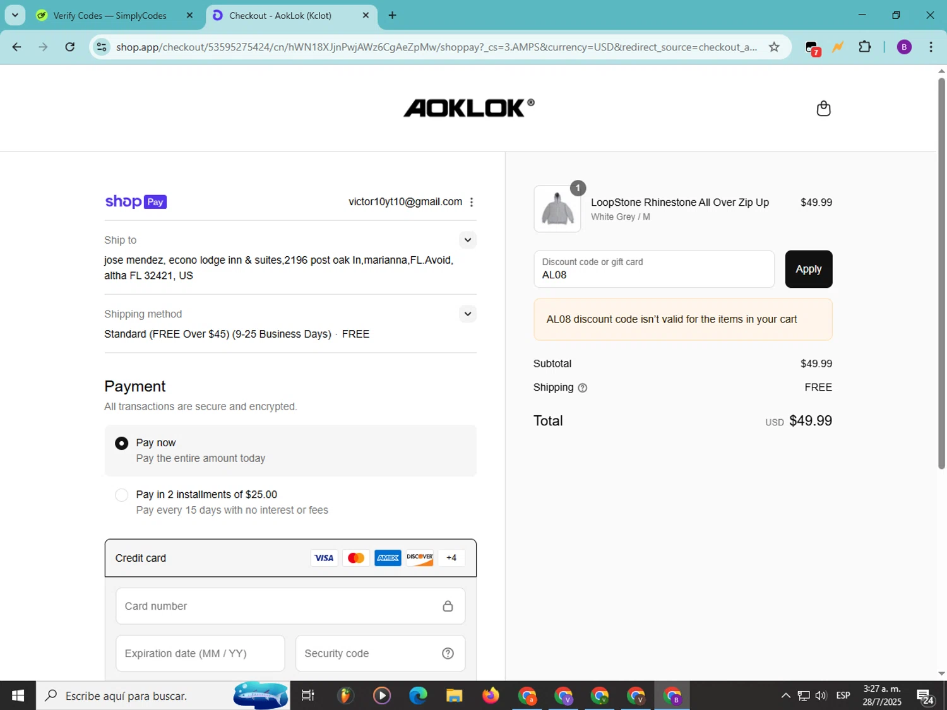
Task: Click the Shop Pay logo
Action: (x=136, y=202)
